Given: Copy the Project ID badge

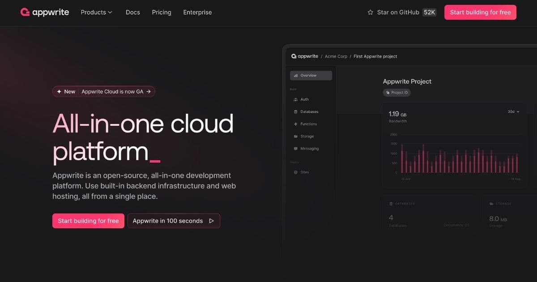Looking at the screenshot, I should tap(396, 92).
